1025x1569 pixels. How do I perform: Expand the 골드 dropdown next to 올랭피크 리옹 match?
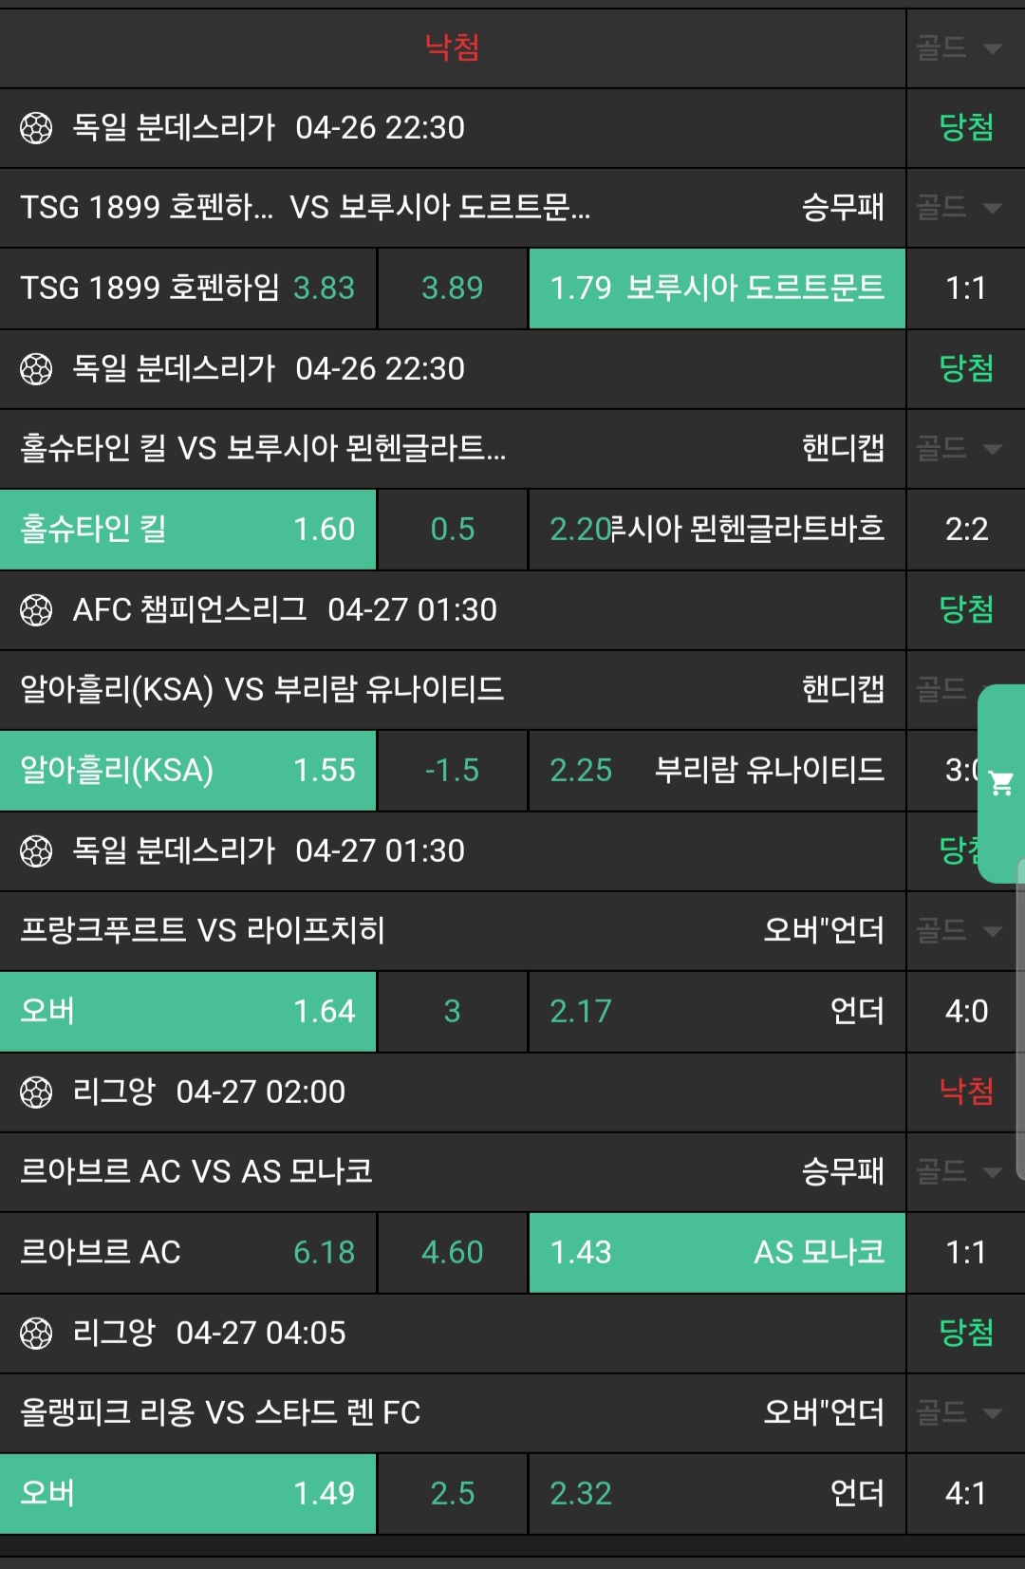click(960, 1412)
